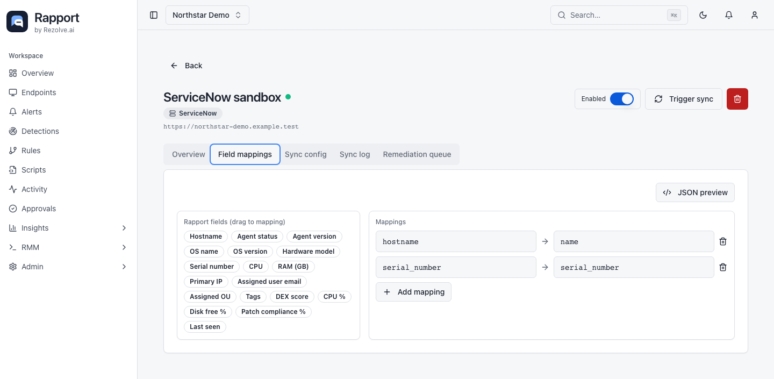774x379 pixels.
Task: Click the Overview sidebar icon
Action: [13, 73]
